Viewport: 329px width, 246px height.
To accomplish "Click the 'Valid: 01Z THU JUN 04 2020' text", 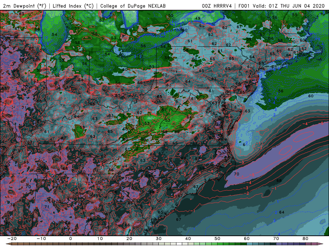I will coord(289,6).
